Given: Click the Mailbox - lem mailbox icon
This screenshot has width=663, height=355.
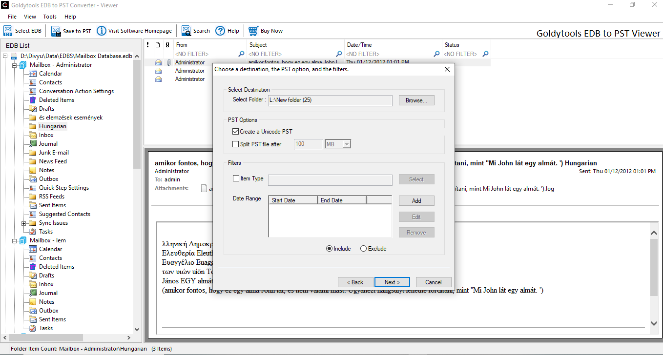Looking at the screenshot, I should [x=23, y=240].
